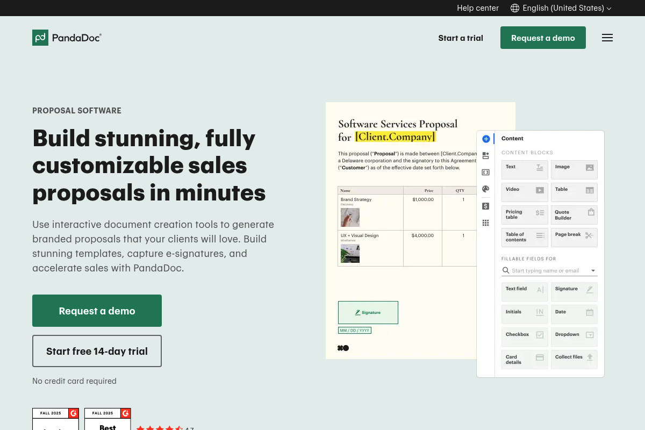Add an Image content block
645x430 pixels.
pyautogui.click(x=574, y=169)
